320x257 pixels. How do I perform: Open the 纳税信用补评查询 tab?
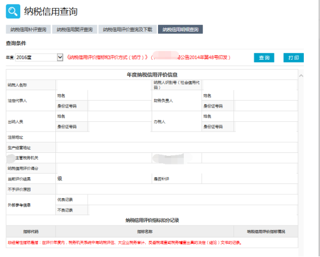click(x=28, y=29)
